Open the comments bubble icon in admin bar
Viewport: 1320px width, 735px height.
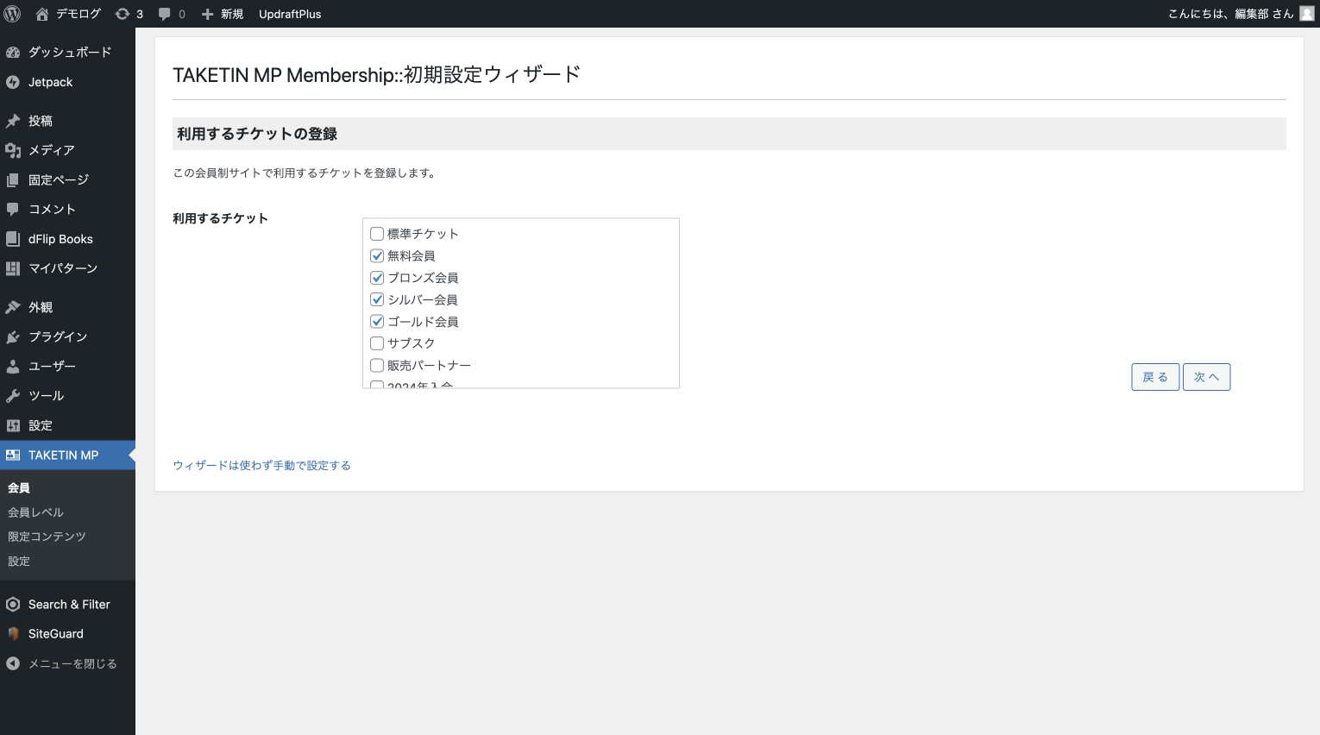pyautogui.click(x=165, y=14)
